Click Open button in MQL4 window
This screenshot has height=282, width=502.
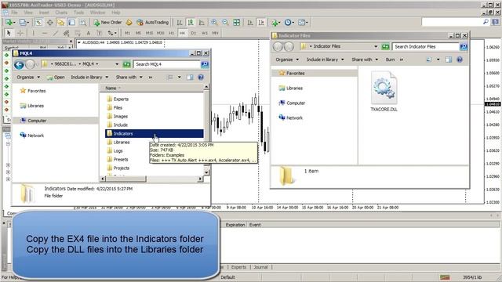point(56,78)
